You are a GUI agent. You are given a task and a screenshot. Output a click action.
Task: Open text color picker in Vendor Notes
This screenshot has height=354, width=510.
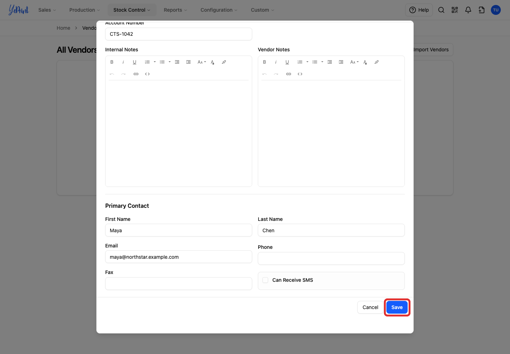365,62
